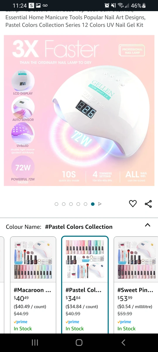Select the #Pastel Col... colour option
158x352 pixels.
(85, 285)
